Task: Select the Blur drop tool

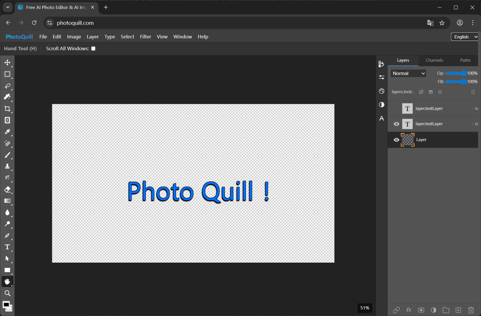Action: [x=7, y=212]
